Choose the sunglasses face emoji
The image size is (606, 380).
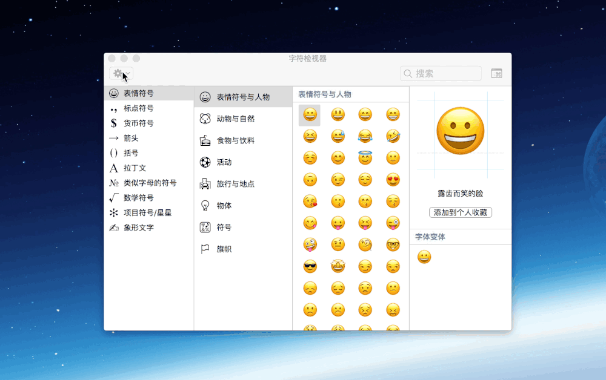(x=310, y=266)
